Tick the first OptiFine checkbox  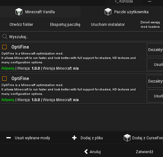pos(4,47)
